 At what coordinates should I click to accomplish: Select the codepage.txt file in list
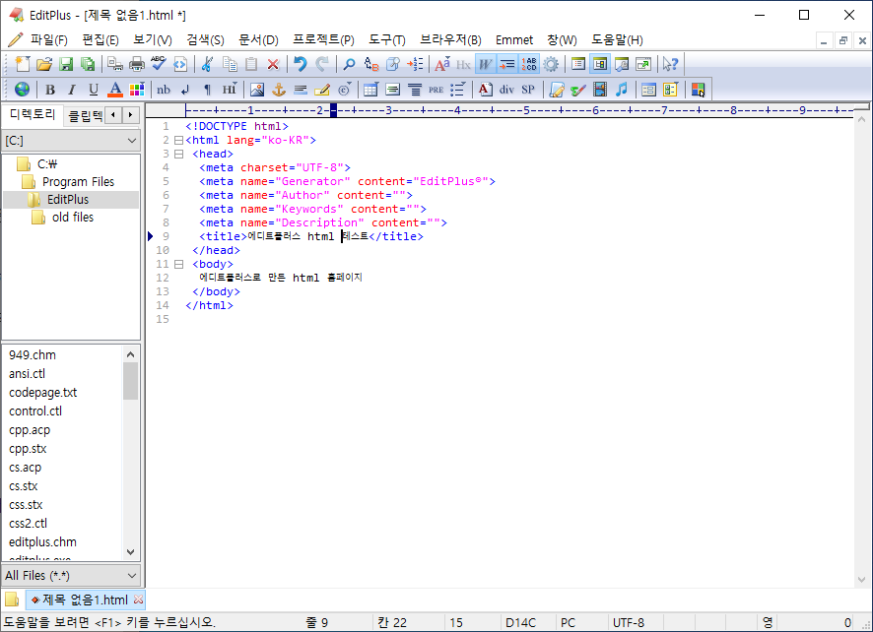click(x=43, y=393)
